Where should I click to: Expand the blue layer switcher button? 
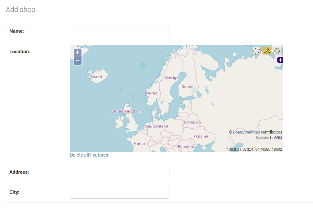point(280,60)
